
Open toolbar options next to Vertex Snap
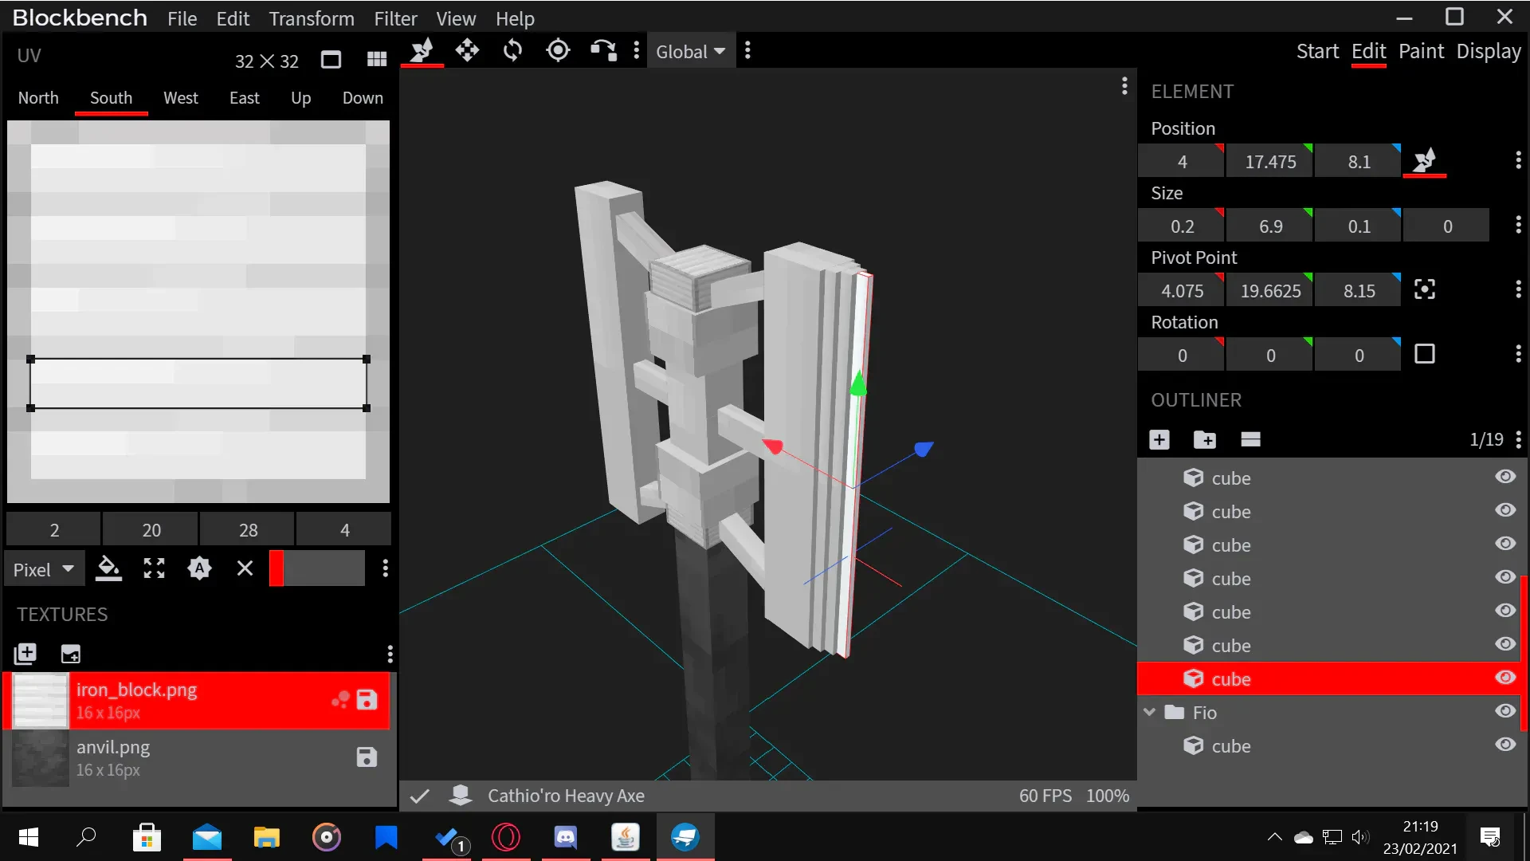point(636,51)
